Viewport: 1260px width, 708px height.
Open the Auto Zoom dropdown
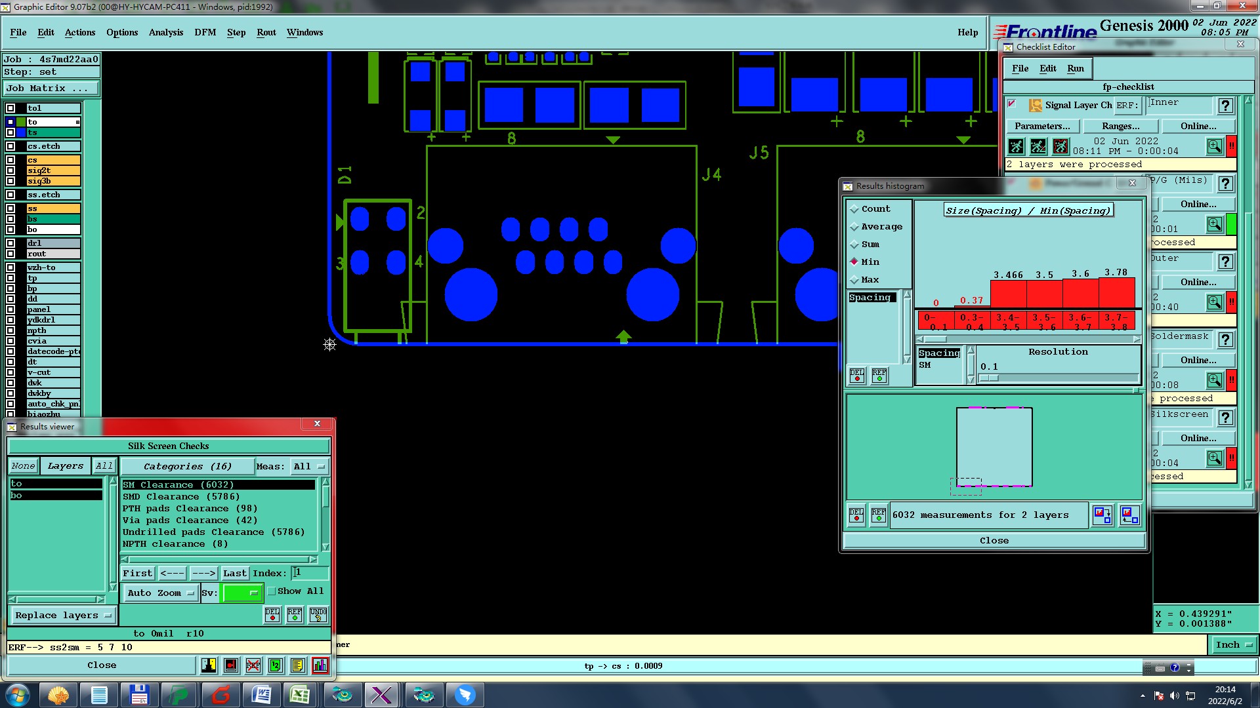tap(161, 593)
